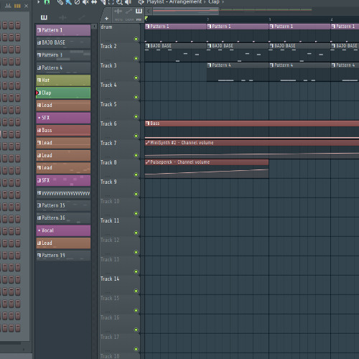Mute Track 2
Image resolution: width=359 pixels, height=359 pixels.
click(136, 58)
